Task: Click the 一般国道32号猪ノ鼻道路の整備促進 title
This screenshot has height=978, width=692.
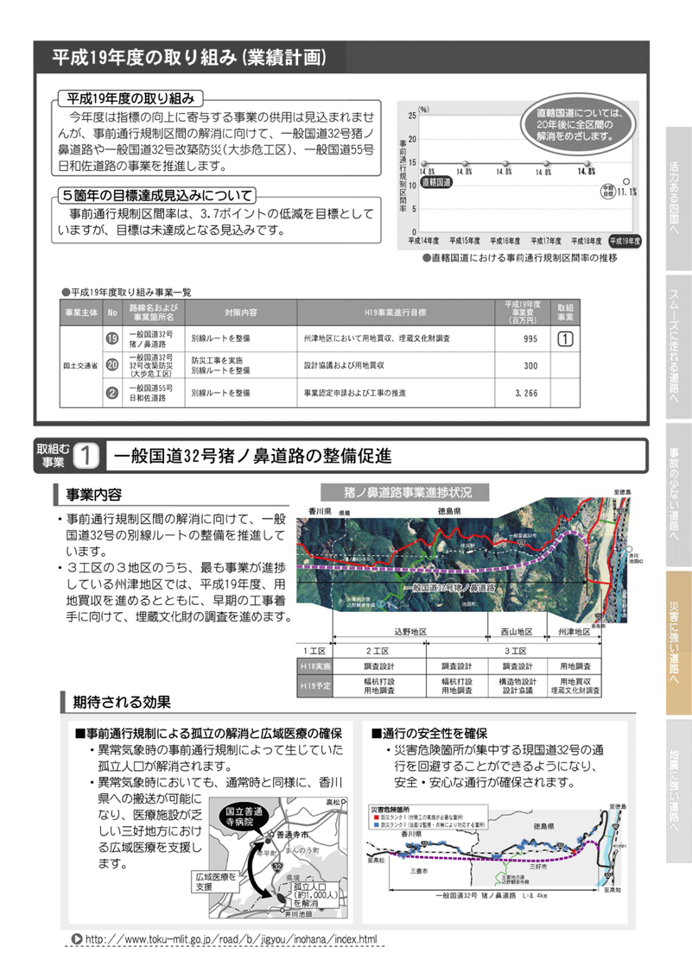Action: pyautogui.click(x=253, y=456)
